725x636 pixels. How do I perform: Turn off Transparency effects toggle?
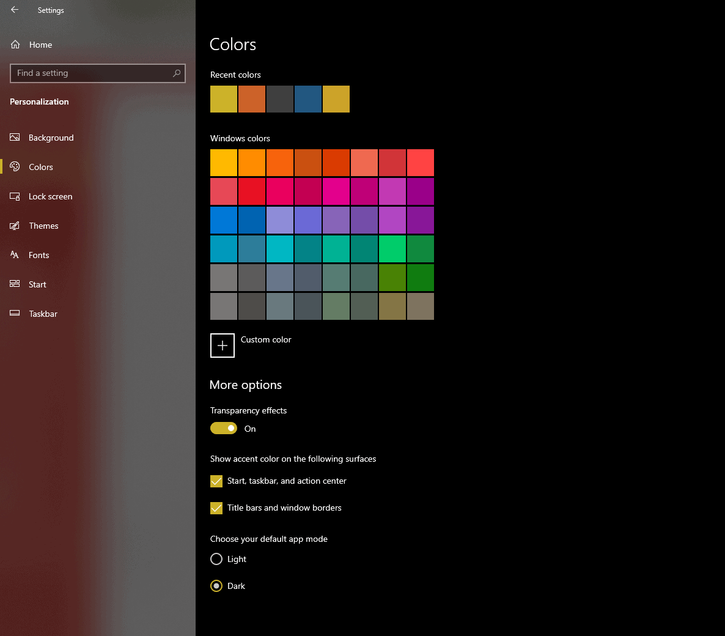pos(224,428)
